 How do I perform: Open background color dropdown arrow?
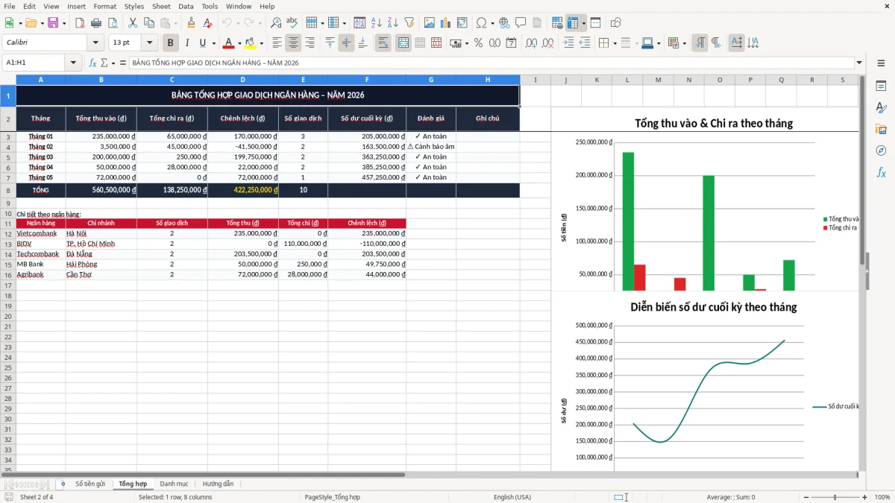(261, 43)
